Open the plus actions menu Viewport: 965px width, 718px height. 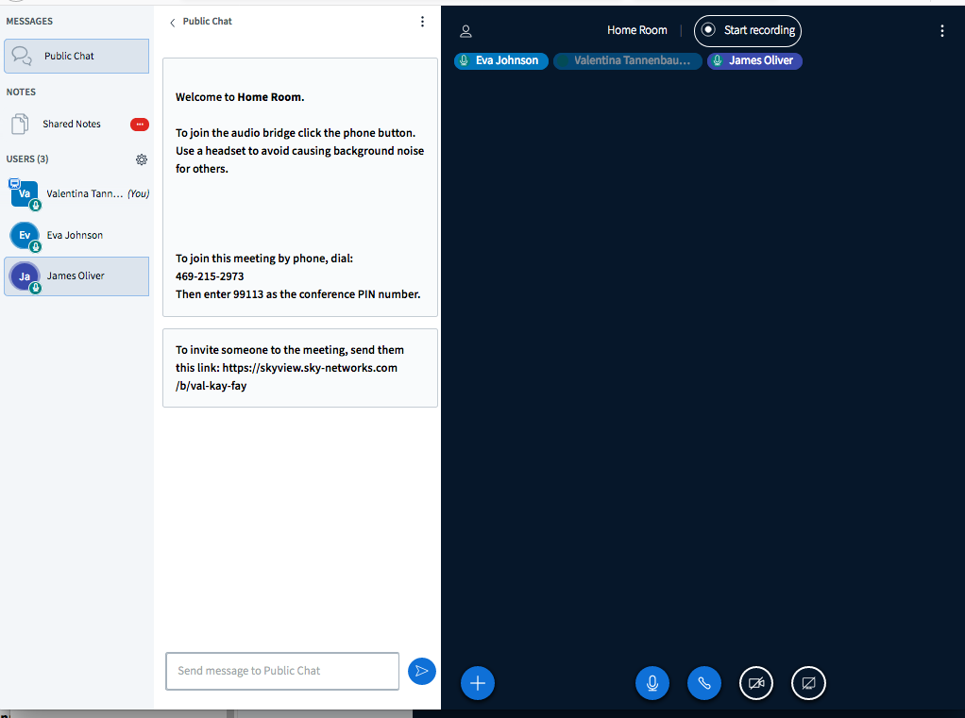(x=478, y=683)
